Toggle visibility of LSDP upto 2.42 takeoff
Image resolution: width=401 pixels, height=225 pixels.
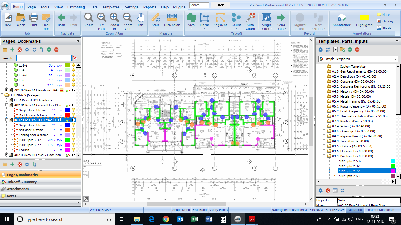(x=73, y=140)
